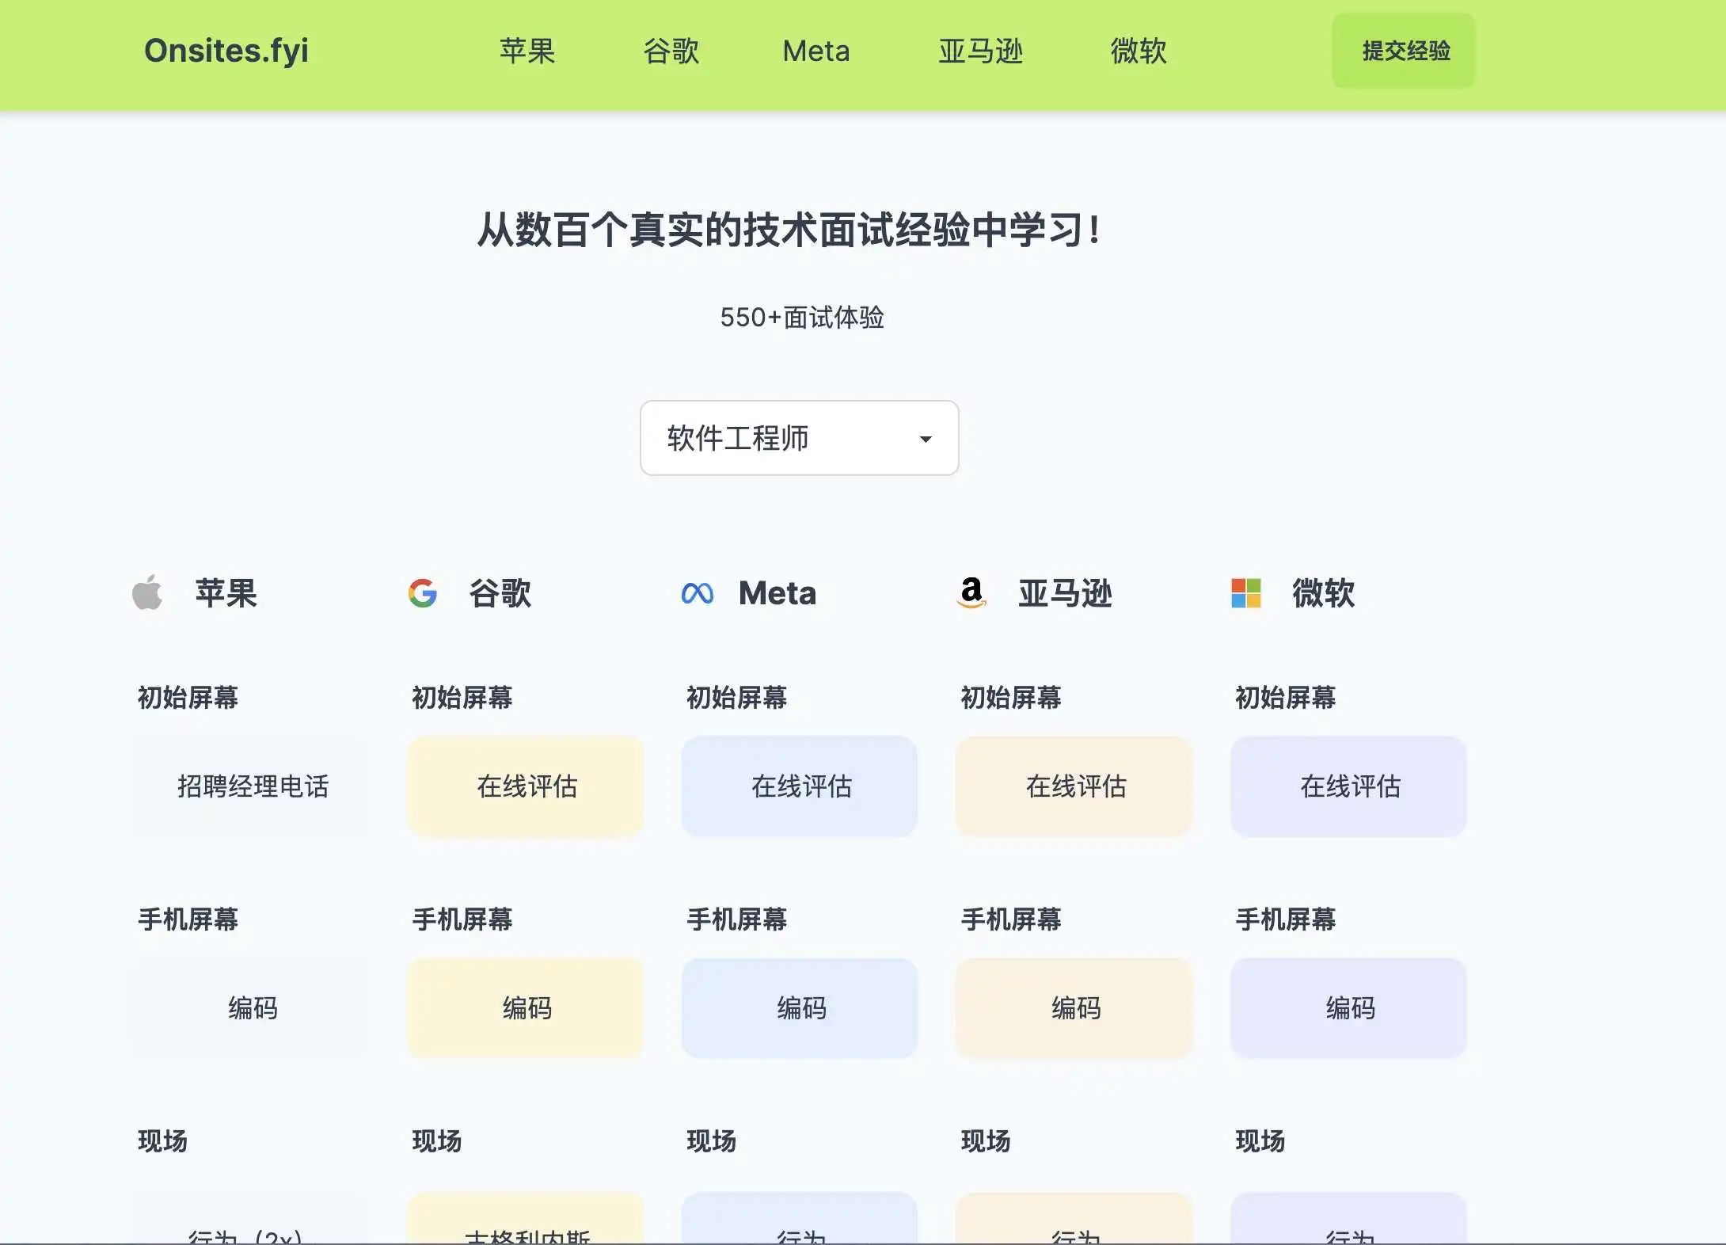Open 编码 phone screen card under 谷歌
This screenshot has height=1245, width=1726.
(526, 1008)
